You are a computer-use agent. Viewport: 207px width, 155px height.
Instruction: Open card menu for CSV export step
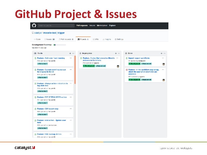(71, 109)
